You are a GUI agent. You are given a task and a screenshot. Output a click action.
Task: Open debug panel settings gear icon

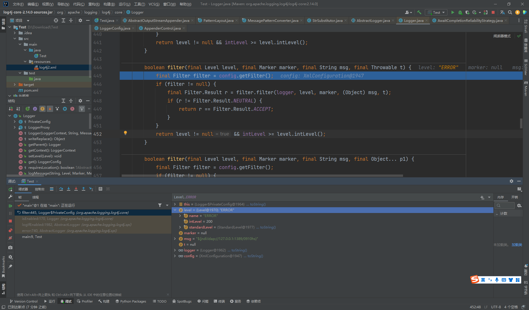coord(511,181)
